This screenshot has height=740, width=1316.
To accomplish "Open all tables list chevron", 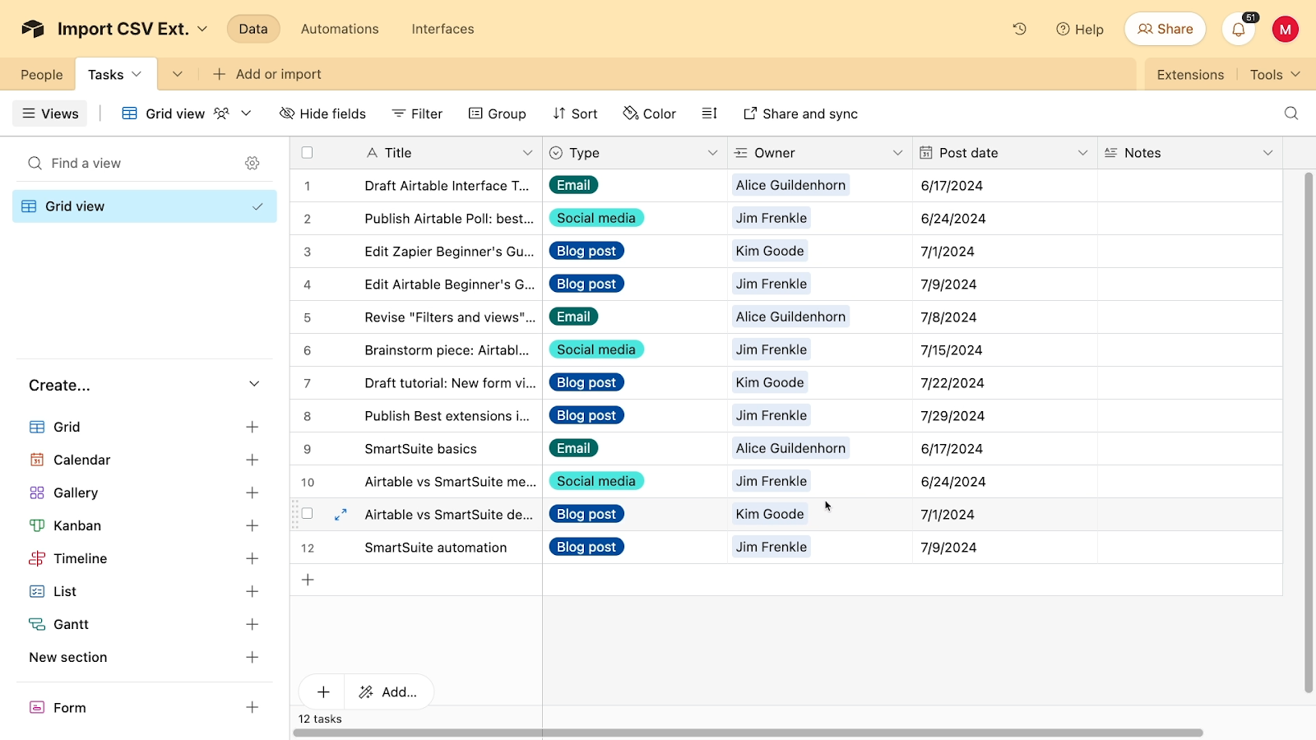I will (x=177, y=74).
